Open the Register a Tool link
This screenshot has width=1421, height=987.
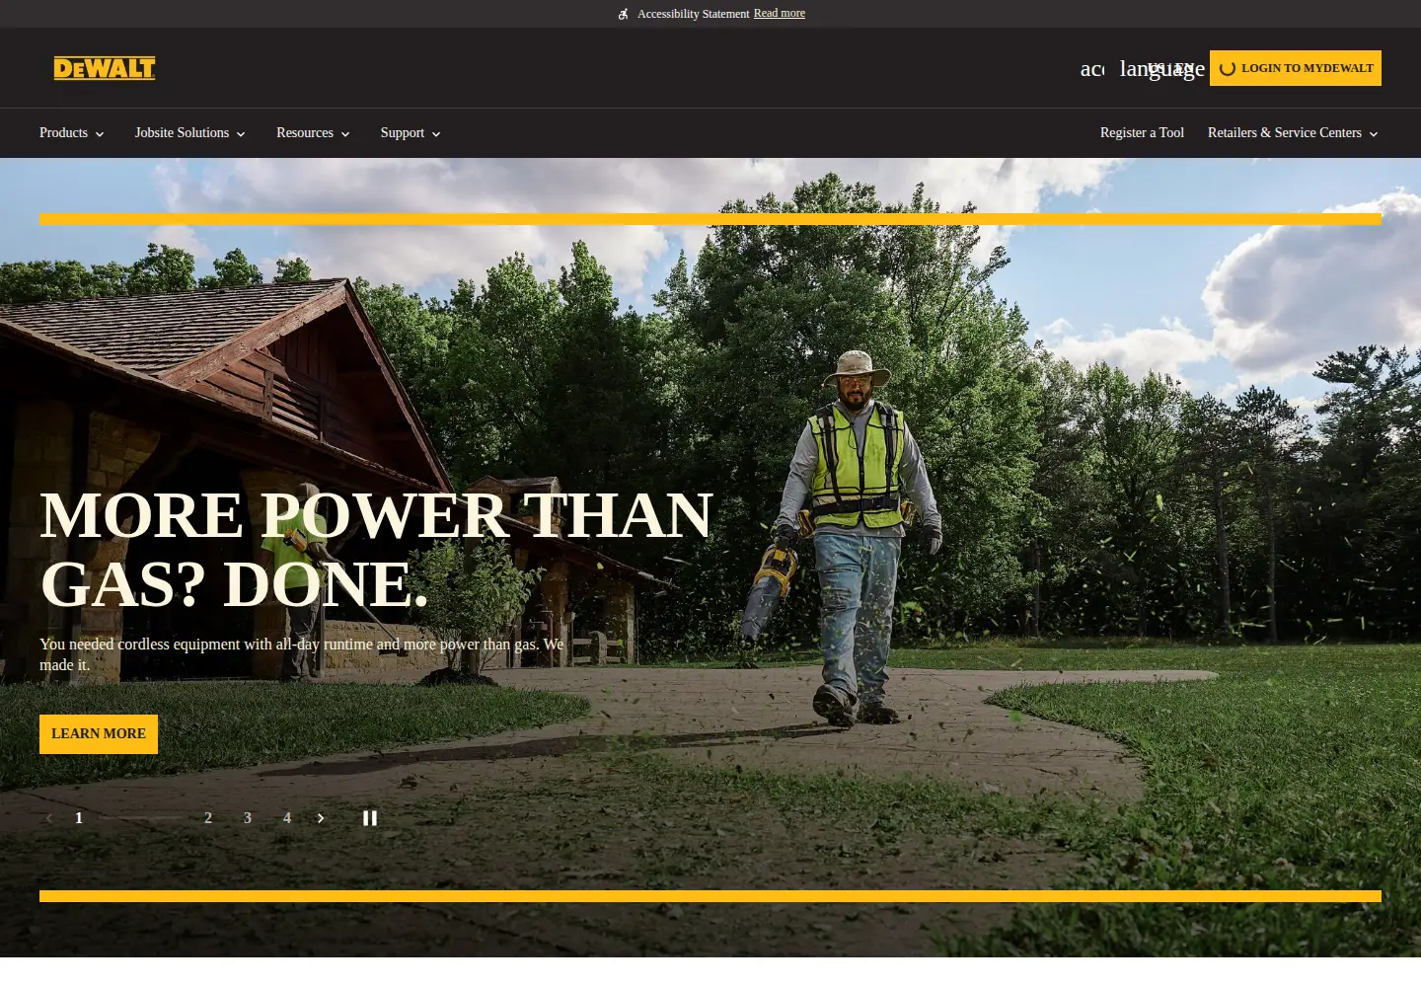(x=1142, y=133)
